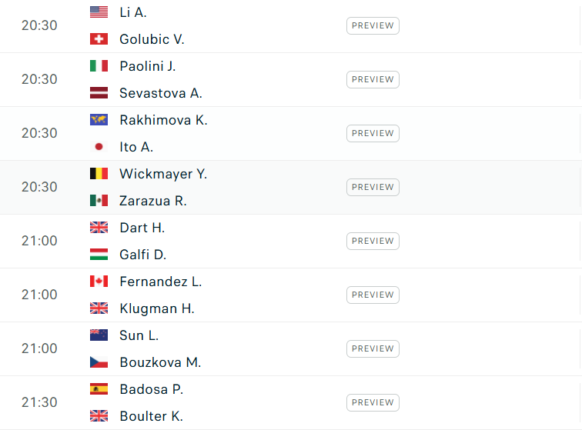Image resolution: width=582 pixels, height=430 pixels.
Task: Click the Japanese flag beside Ito A.
Action: [99, 147]
